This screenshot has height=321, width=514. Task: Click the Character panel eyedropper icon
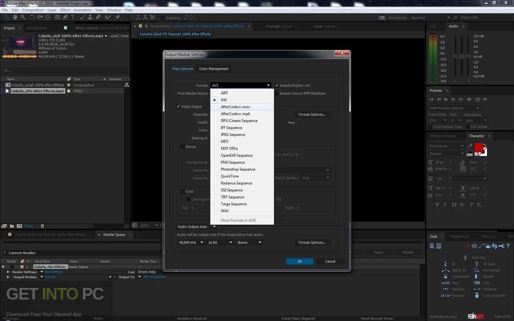[x=470, y=146]
